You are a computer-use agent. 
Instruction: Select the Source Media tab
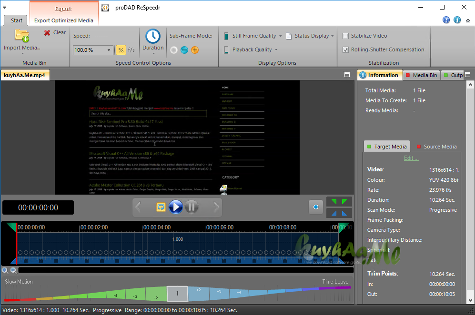pos(436,147)
